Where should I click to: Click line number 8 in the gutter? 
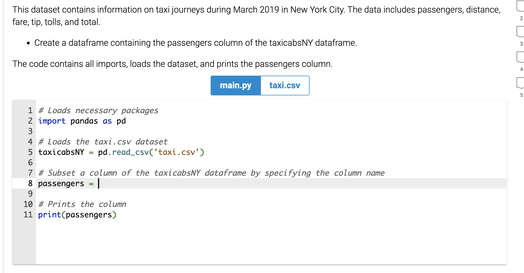[30, 183]
